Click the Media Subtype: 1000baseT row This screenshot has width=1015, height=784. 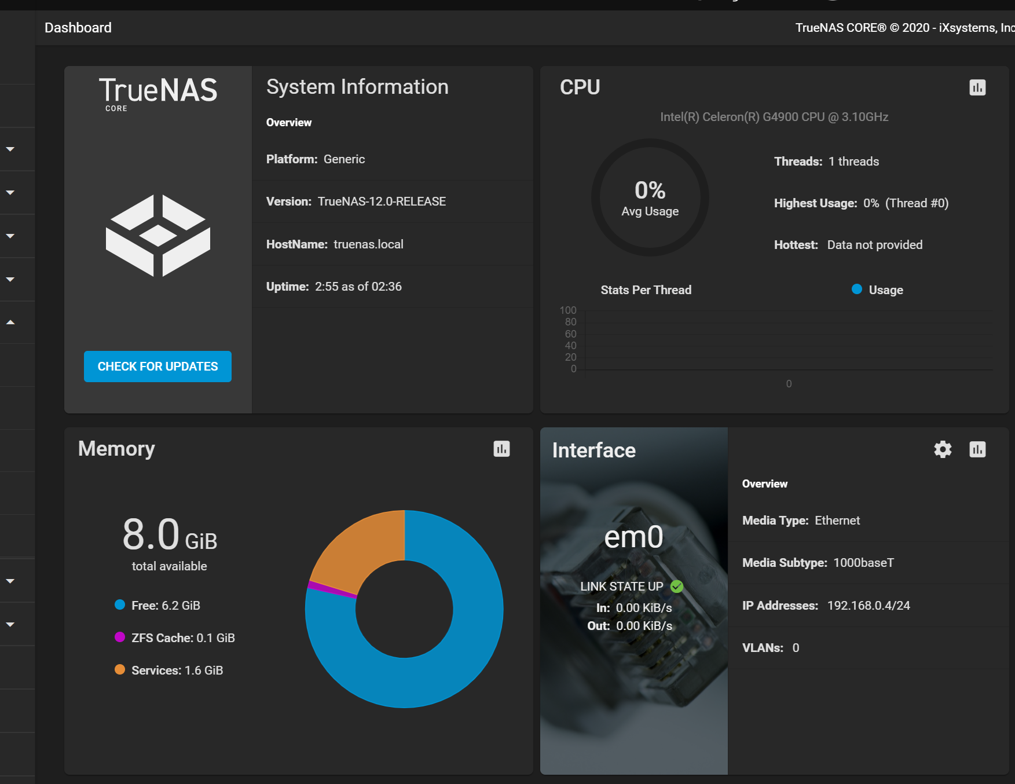click(869, 563)
